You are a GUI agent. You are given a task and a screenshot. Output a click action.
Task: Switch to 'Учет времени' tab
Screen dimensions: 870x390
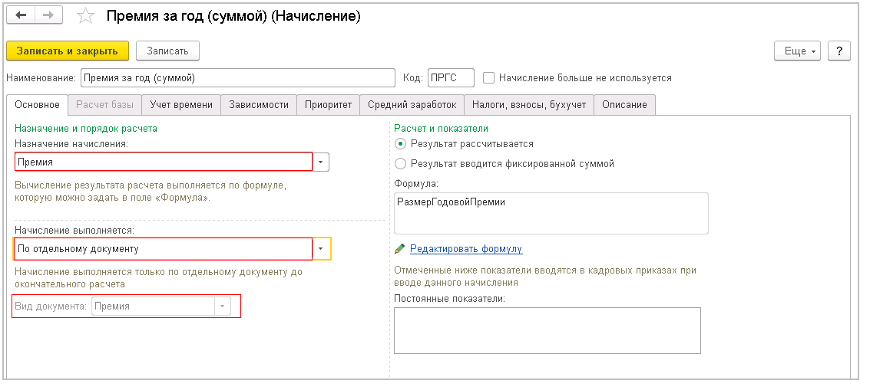(181, 105)
